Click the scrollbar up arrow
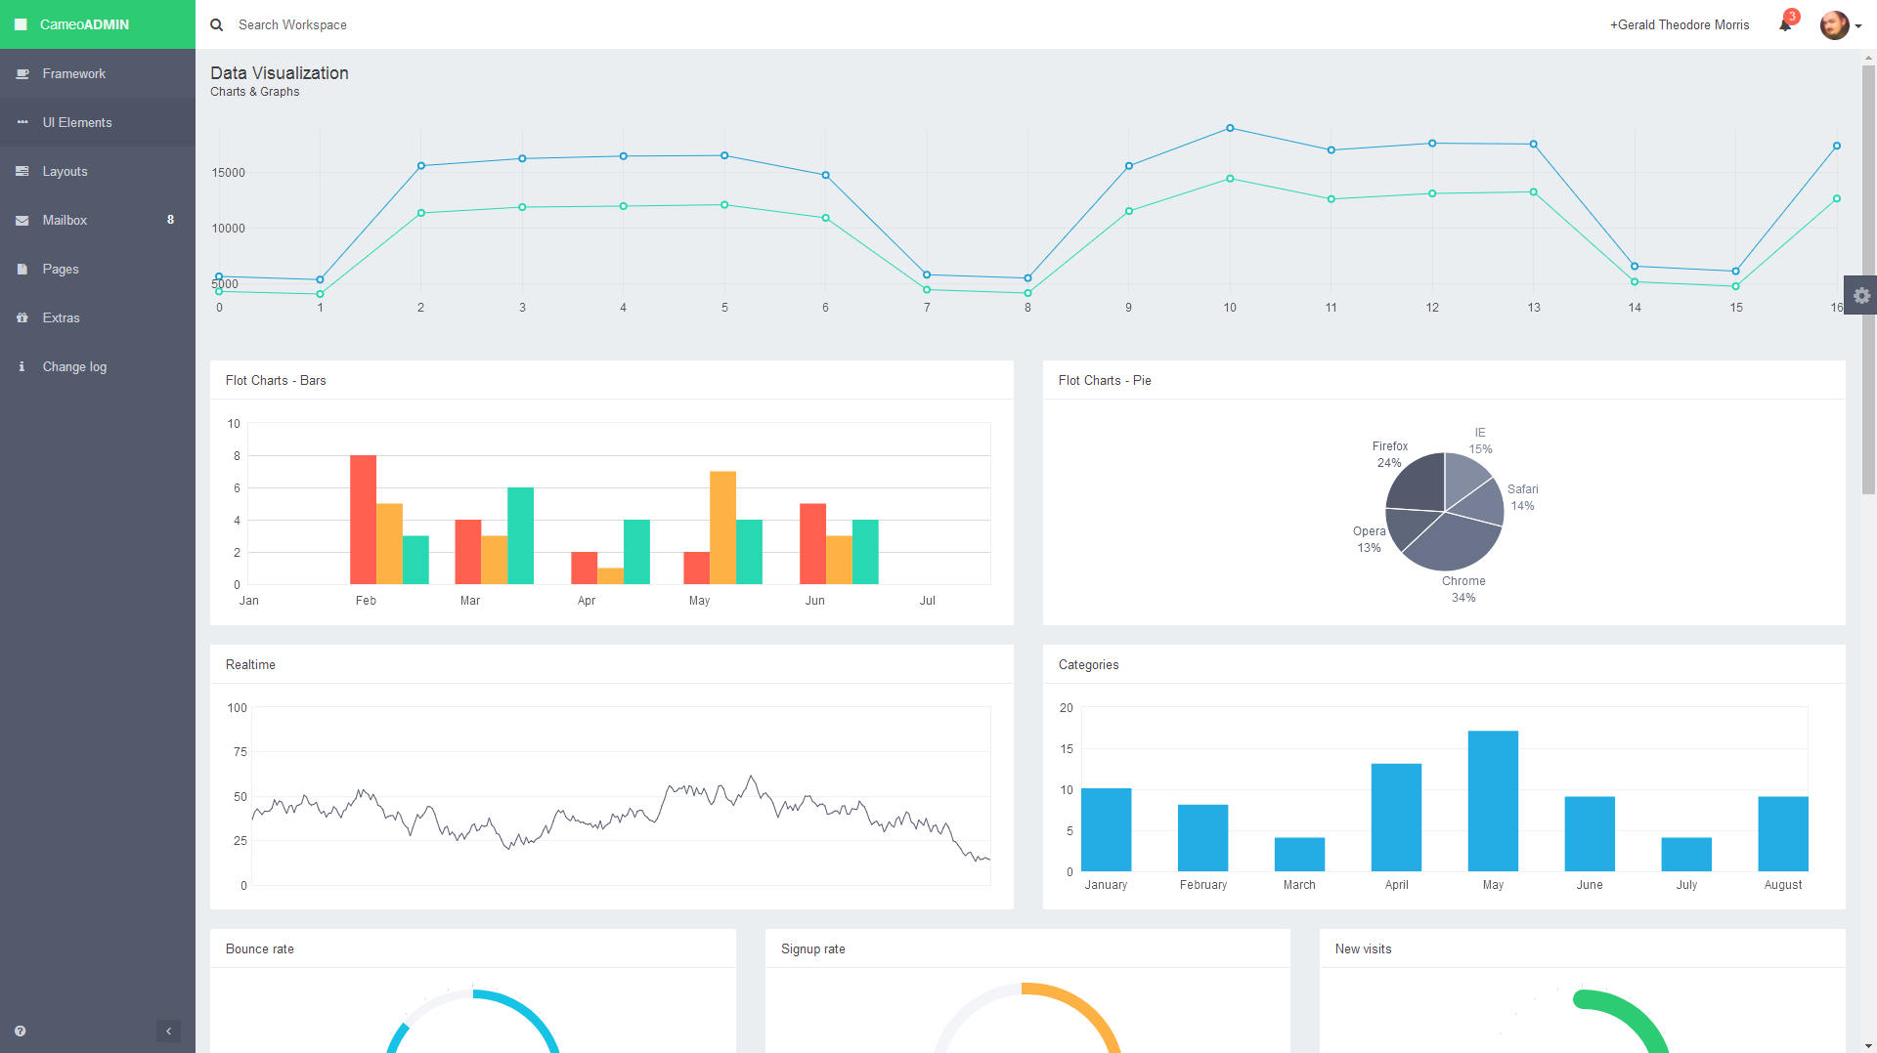The width and height of the screenshot is (1877, 1053). click(1868, 58)
